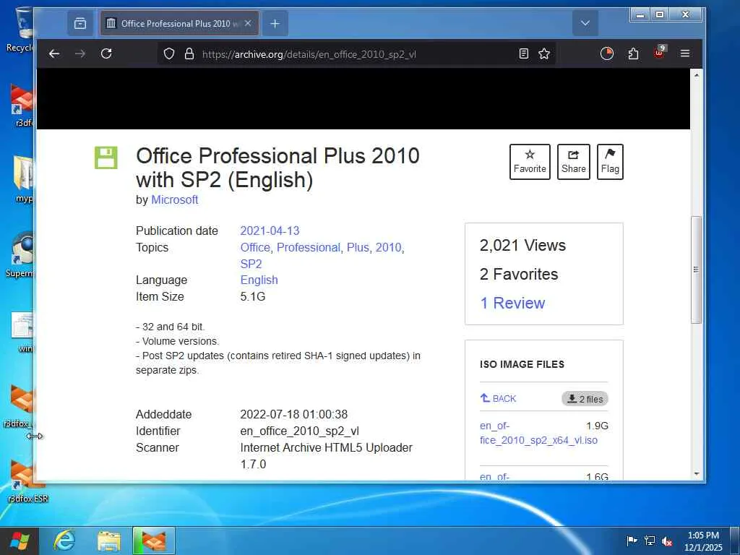The height and width of the screenshot is (555, 740).
Task: Close the Office Professional Plus 2010 tab
Action: [248, 23]
